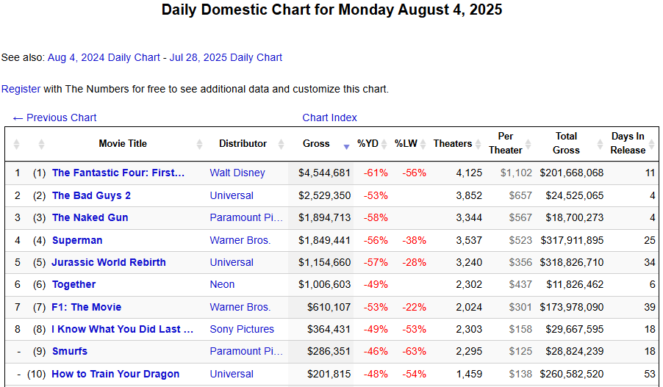Click the Days In Release column header

point(628,143)
